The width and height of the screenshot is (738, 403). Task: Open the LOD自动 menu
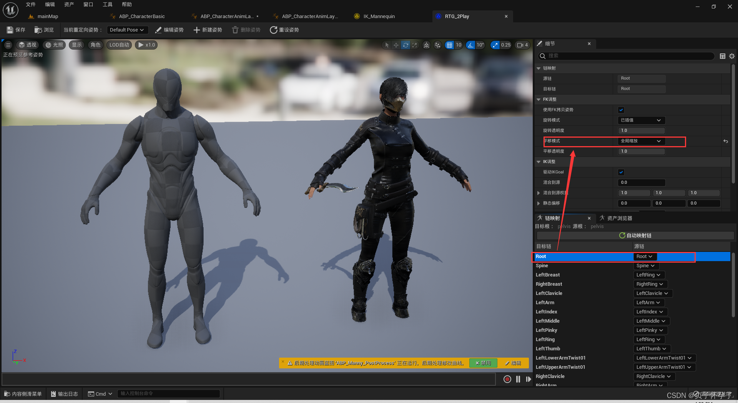click(x=119, y=45)
